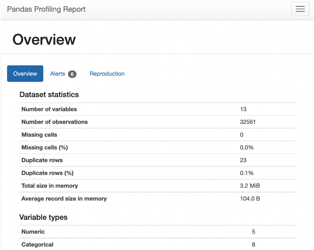Screen dimensions: 314x250
Task: Select the Duplicate rows value 23
Action: tap(243, 160)
